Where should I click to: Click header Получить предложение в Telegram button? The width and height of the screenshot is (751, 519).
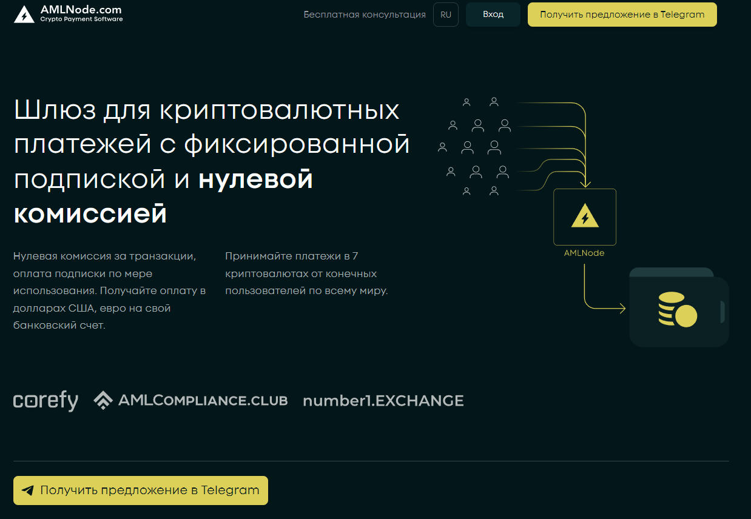tap(622, 15)
